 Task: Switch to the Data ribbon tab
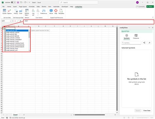[38, 7]
